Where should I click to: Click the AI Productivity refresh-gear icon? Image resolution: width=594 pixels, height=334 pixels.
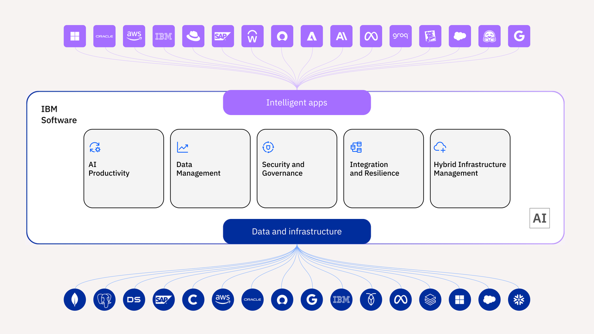point(95,148)
